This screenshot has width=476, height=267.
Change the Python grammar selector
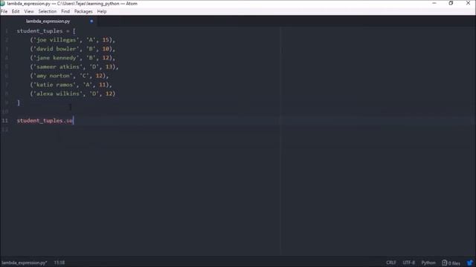pyautogui.click(x=428, y=263)
